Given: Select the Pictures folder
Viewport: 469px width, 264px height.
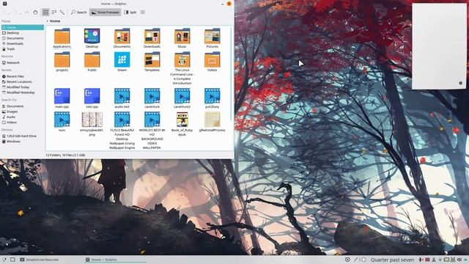Looking at the screenshot, I should click(212, 36).
